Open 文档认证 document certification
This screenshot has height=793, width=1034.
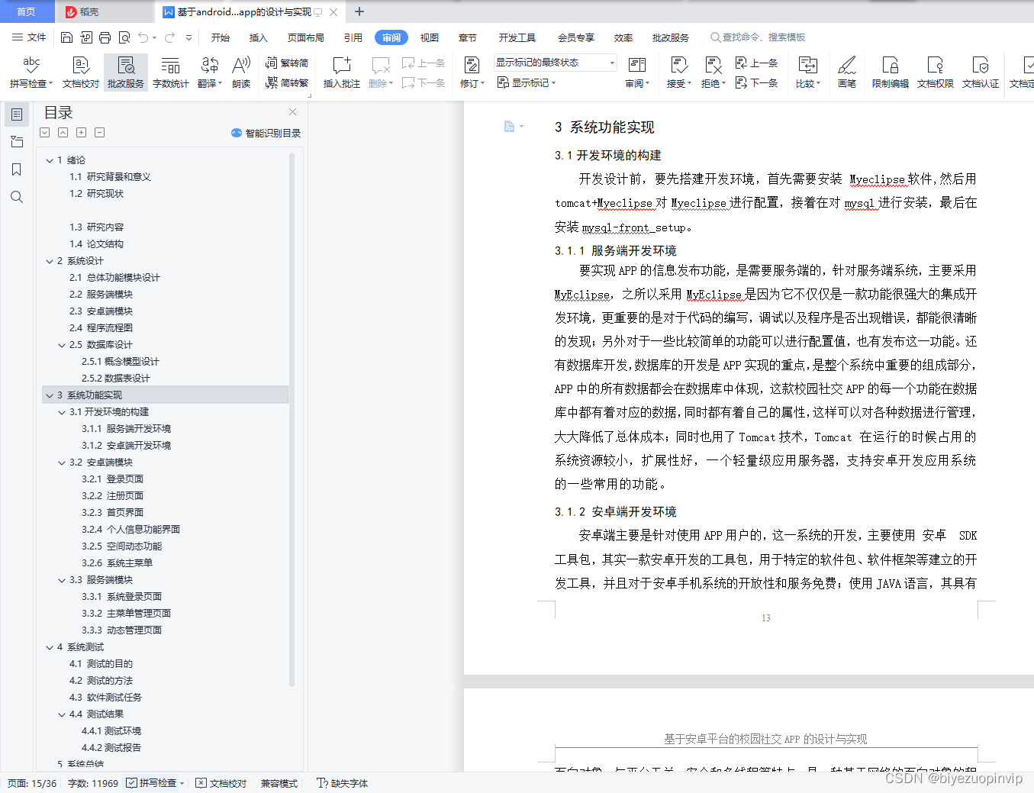coord(981,72)
